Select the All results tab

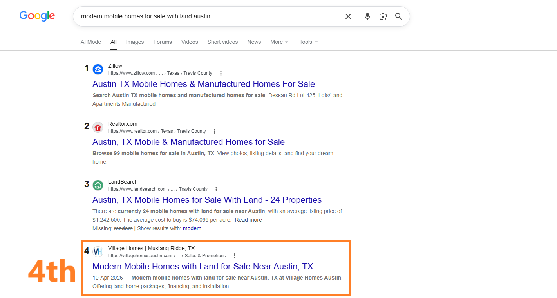tap(114, 42)
